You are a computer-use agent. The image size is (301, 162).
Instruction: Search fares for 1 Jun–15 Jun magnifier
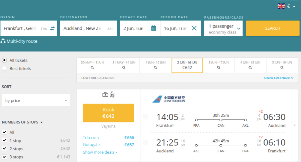156,68
